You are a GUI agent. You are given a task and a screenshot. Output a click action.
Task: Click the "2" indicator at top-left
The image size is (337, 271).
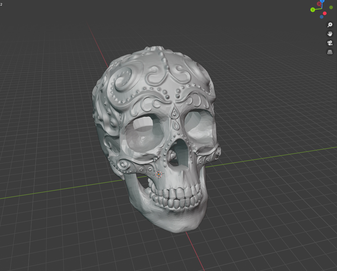click(1, 4)
